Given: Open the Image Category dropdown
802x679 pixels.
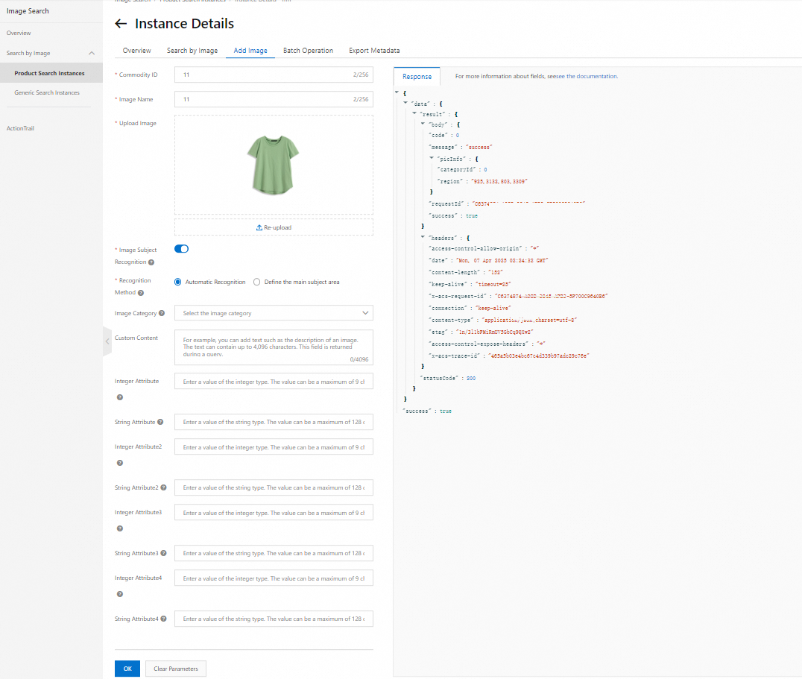Looking at the screenshot, I should pyautogui.click(x=274, y=313).
